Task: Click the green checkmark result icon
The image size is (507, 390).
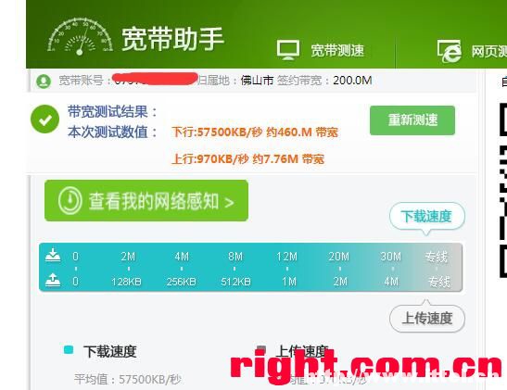Action: (44, 119)
